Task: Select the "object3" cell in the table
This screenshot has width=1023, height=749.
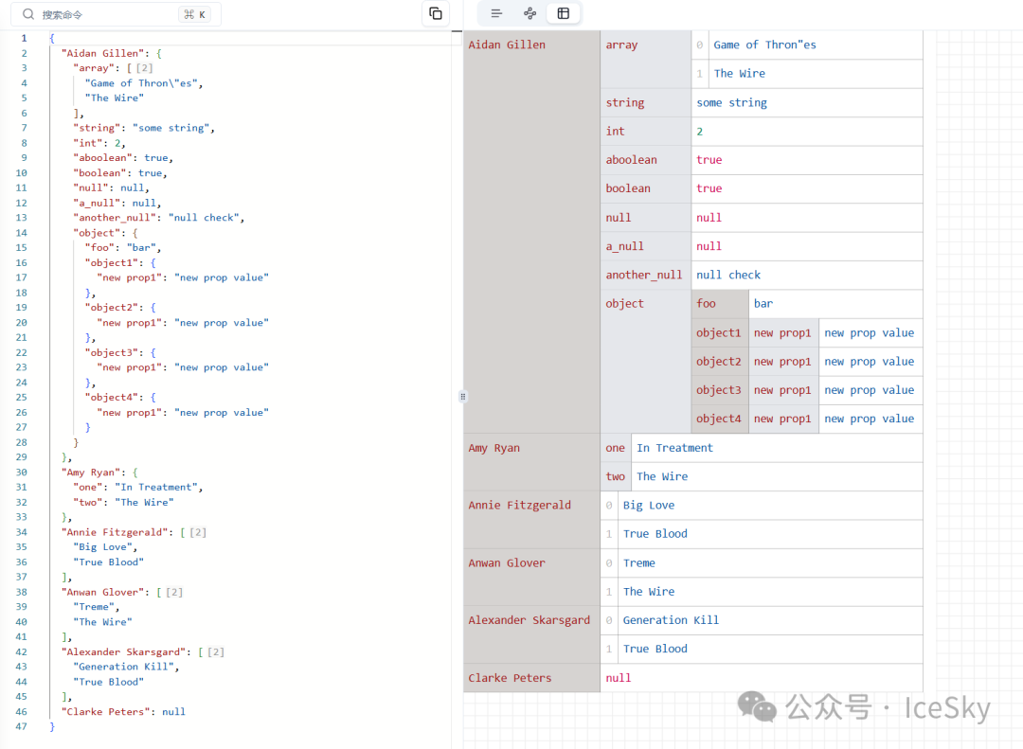Action: click(x=719, y=390)
